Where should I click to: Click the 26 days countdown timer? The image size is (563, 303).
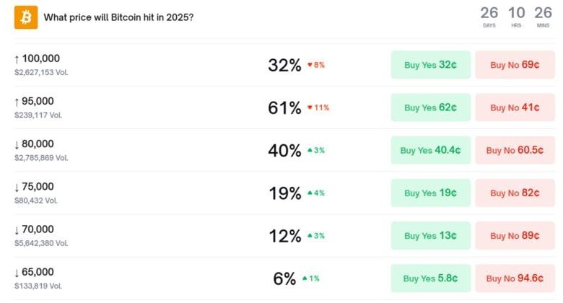(x=489, y=17)
